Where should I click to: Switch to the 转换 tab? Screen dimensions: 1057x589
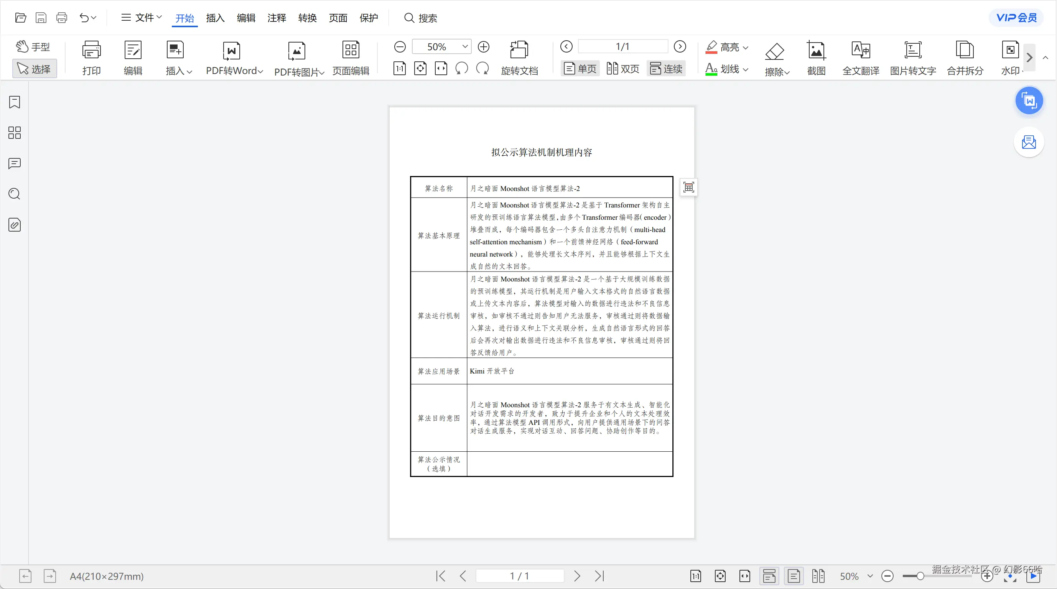307,18
